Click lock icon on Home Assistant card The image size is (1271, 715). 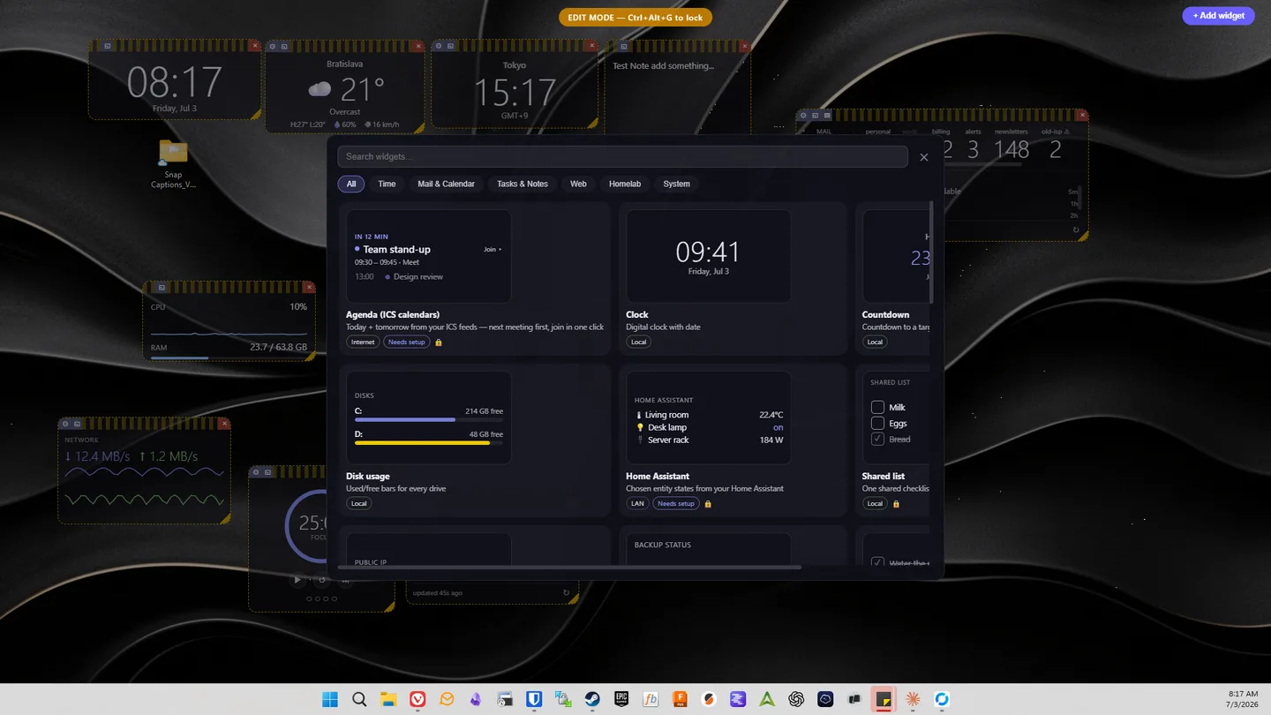tap(708, 504)
